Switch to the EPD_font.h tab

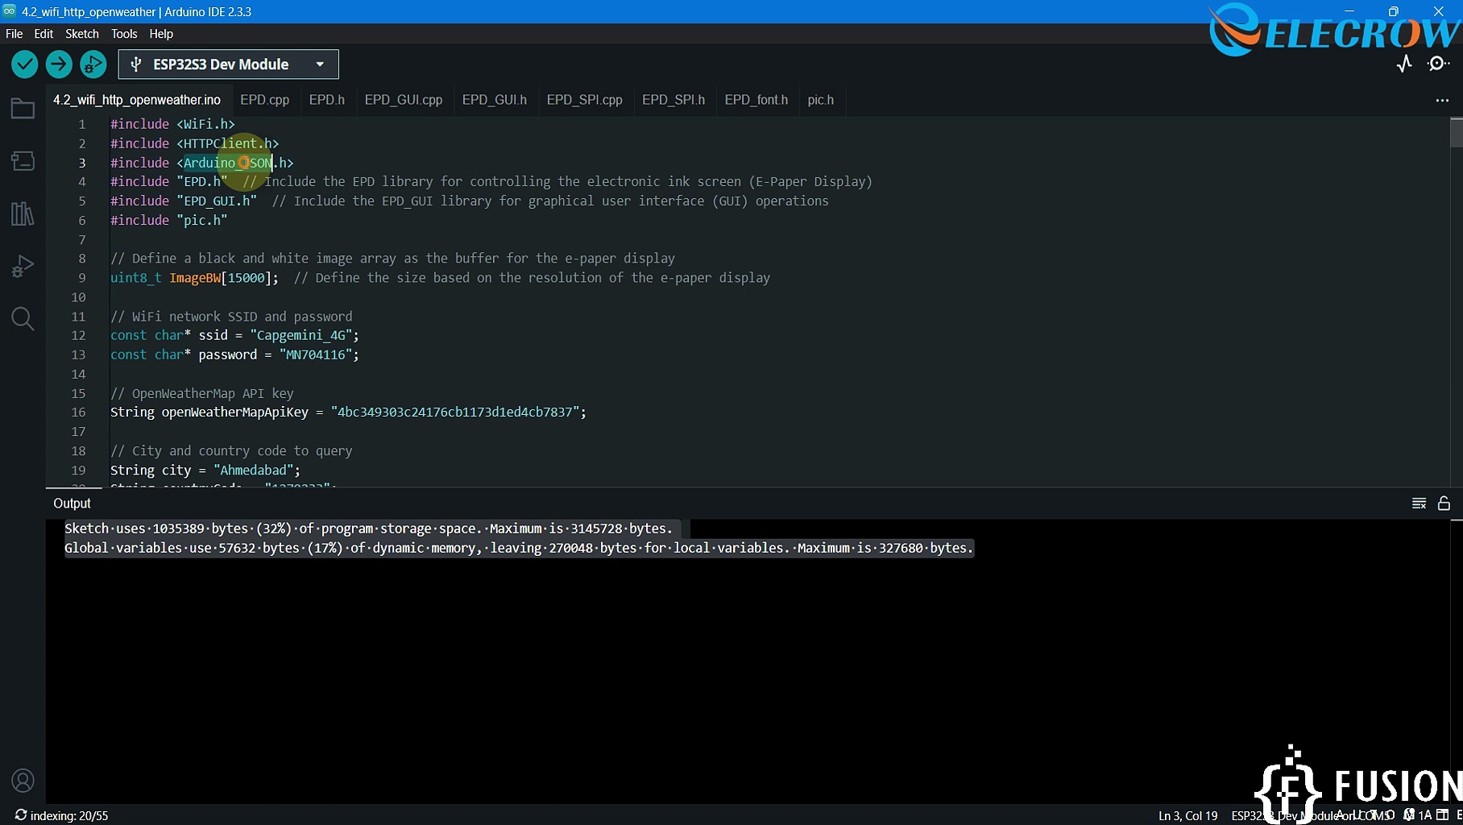tap(756, 100)
